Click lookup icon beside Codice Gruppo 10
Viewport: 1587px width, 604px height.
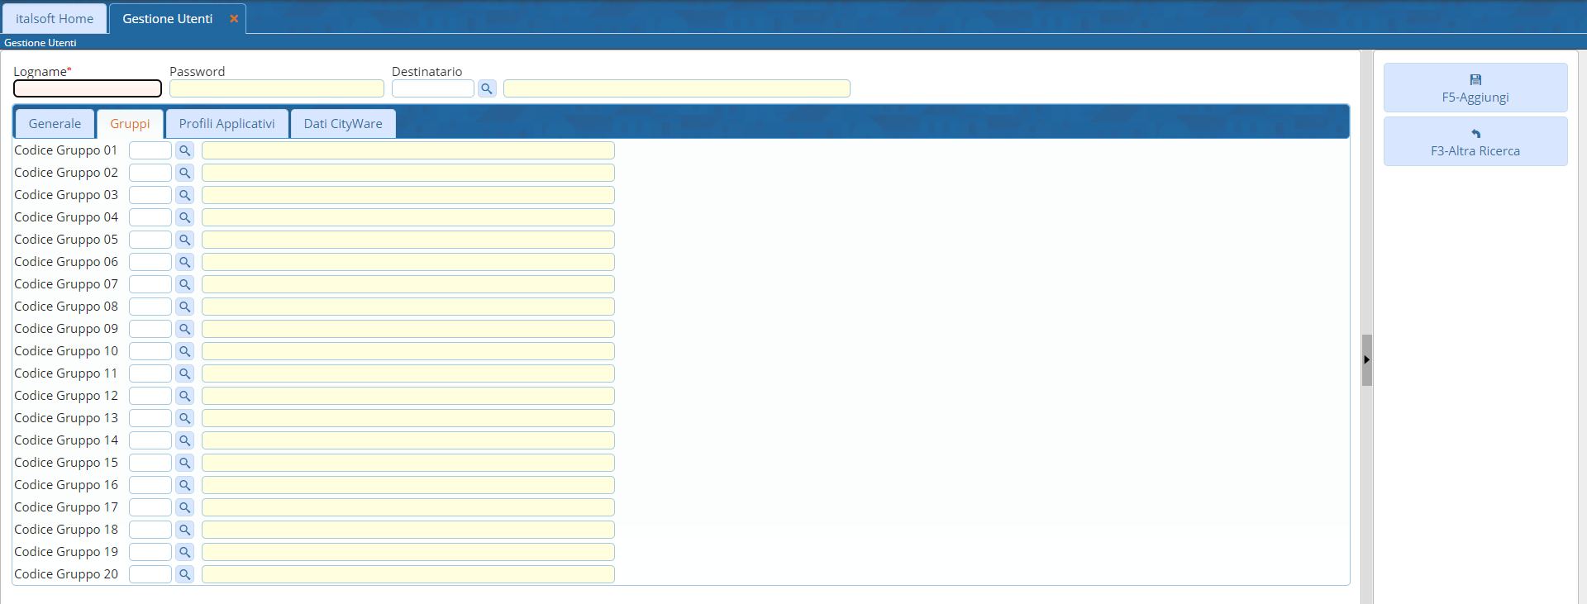pyautogui.click(x=184, y=351)
